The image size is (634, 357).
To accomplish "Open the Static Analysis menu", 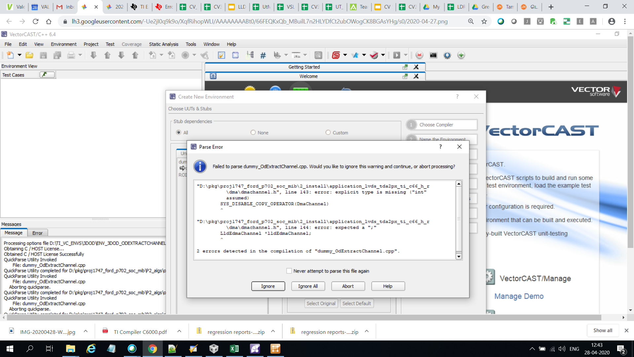I will [163, 44].
